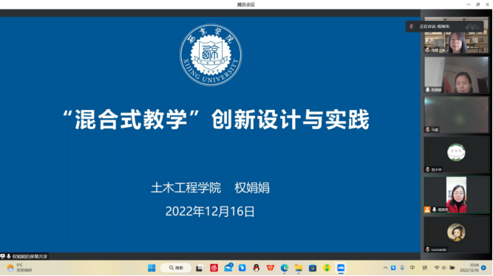This screenshot has height=276, width=493.
Task: Select the speaking participant in red
Action: pos(456,195)
